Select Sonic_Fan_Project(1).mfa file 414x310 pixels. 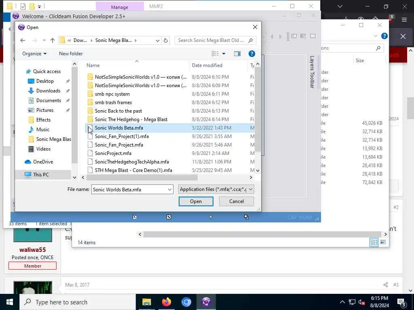click(x=122, y=136)
